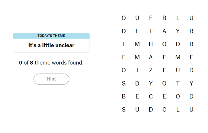The height and width of the screenshot is (133, 208).
Task: Select the letter Z in the grid
Action: pos(151,71)
